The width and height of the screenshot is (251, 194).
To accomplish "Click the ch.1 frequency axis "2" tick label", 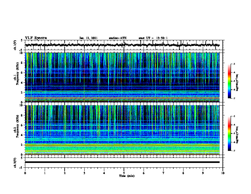I will point(23,92).
